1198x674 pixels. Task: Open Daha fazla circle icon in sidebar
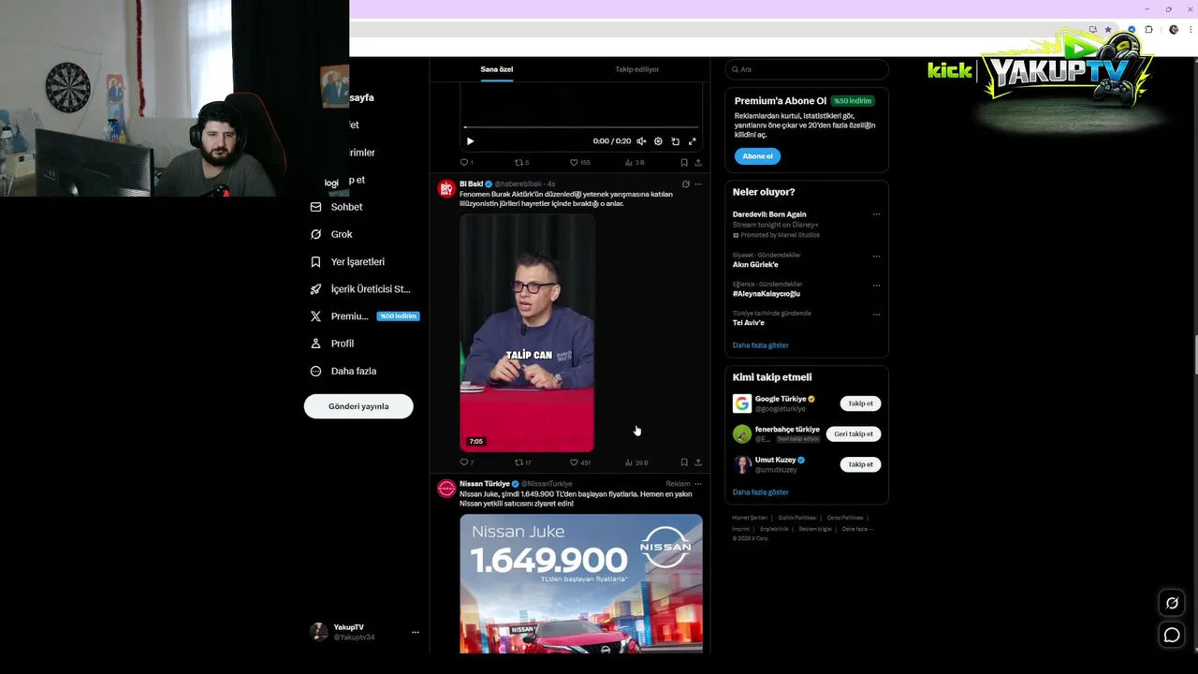click(315, 371)
